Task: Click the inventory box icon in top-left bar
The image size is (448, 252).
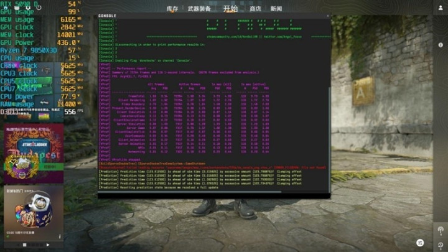Action: point(17,7)
